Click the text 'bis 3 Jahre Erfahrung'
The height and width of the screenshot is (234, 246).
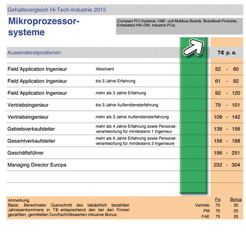click(x=116, y=81)
